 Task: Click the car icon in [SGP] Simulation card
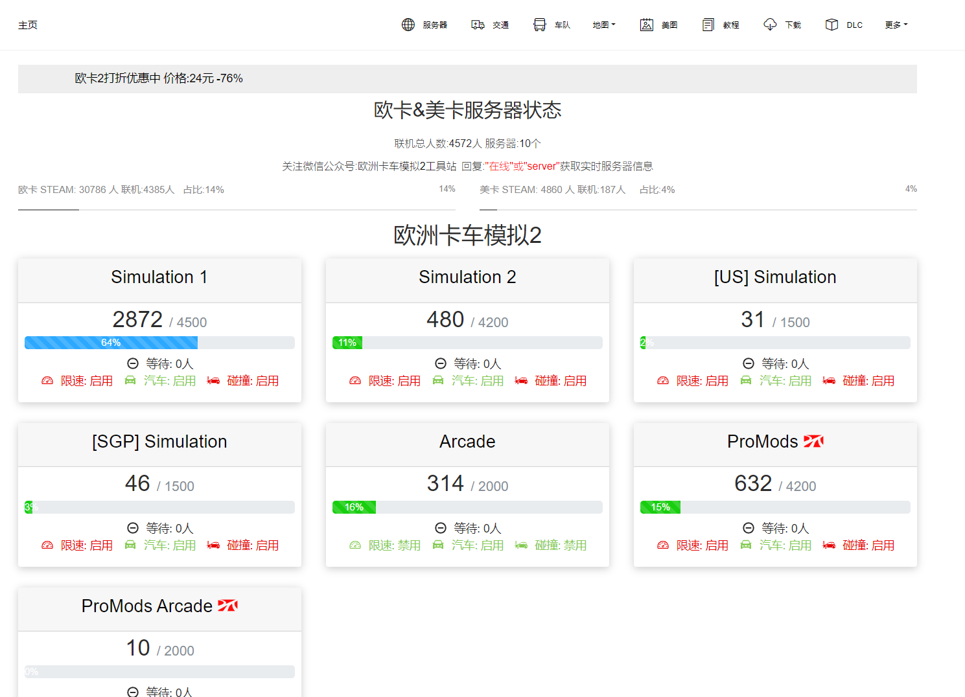coord(130,545)
